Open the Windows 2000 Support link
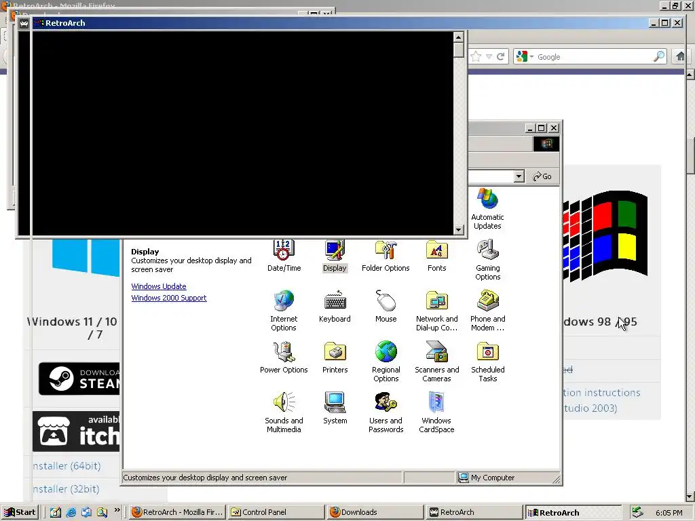 pyautogui.click(x=169, y=298)
